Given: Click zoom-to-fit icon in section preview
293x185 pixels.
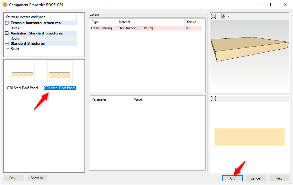Looking at the screenshot, I should (x=214, y=99).
